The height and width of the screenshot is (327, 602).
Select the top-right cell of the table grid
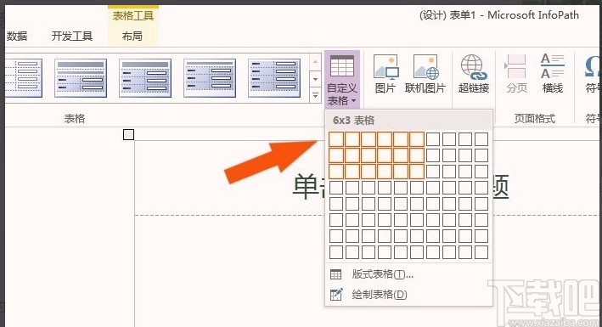tap(481, 139)
